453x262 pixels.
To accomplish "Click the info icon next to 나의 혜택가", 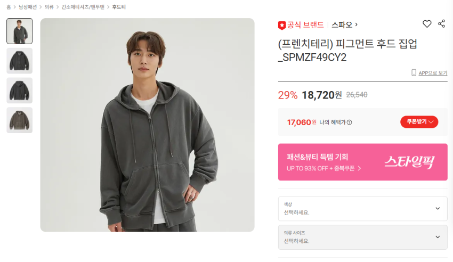I will (x=350, y=122).
